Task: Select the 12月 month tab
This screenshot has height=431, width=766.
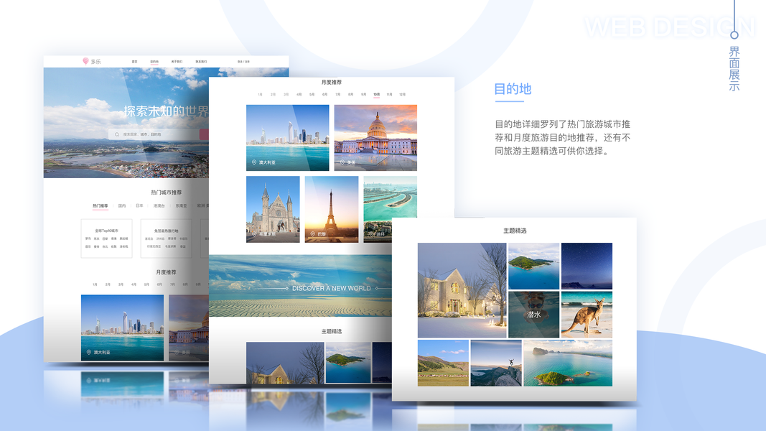Action: tap(403, 94)
